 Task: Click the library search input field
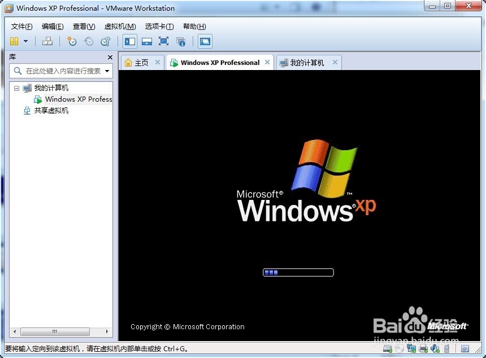[x=60, y=71]
